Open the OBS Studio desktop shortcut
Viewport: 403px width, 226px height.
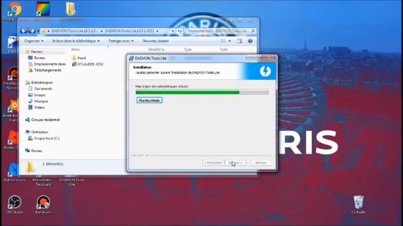[x=14, y=205]
